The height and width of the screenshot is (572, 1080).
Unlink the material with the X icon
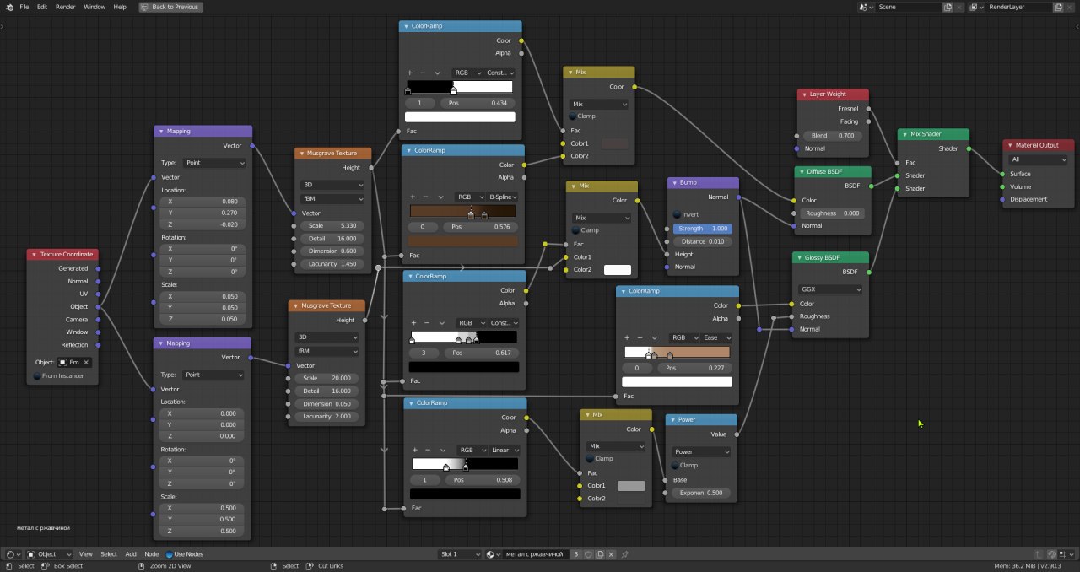pos(611,554)
